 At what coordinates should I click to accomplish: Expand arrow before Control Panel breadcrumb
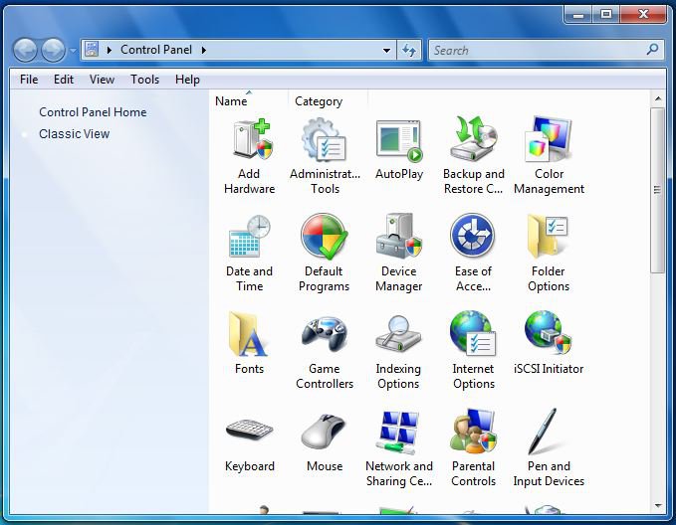coord(110,51)
